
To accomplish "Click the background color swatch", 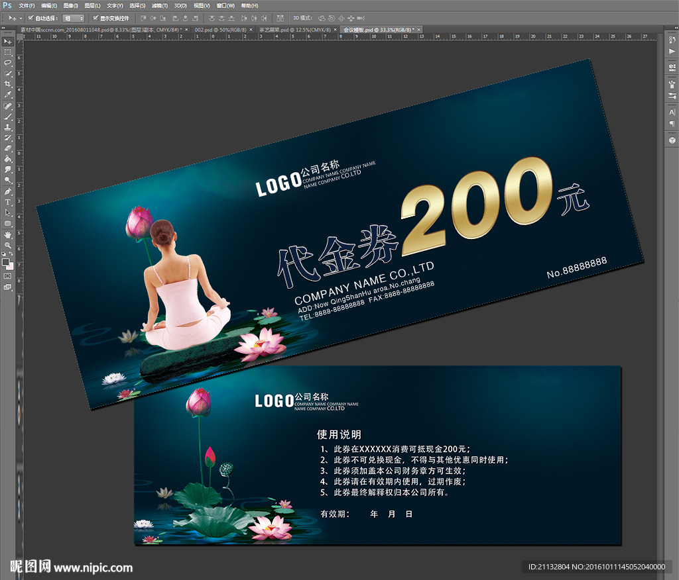I will [x=9, y=266].
